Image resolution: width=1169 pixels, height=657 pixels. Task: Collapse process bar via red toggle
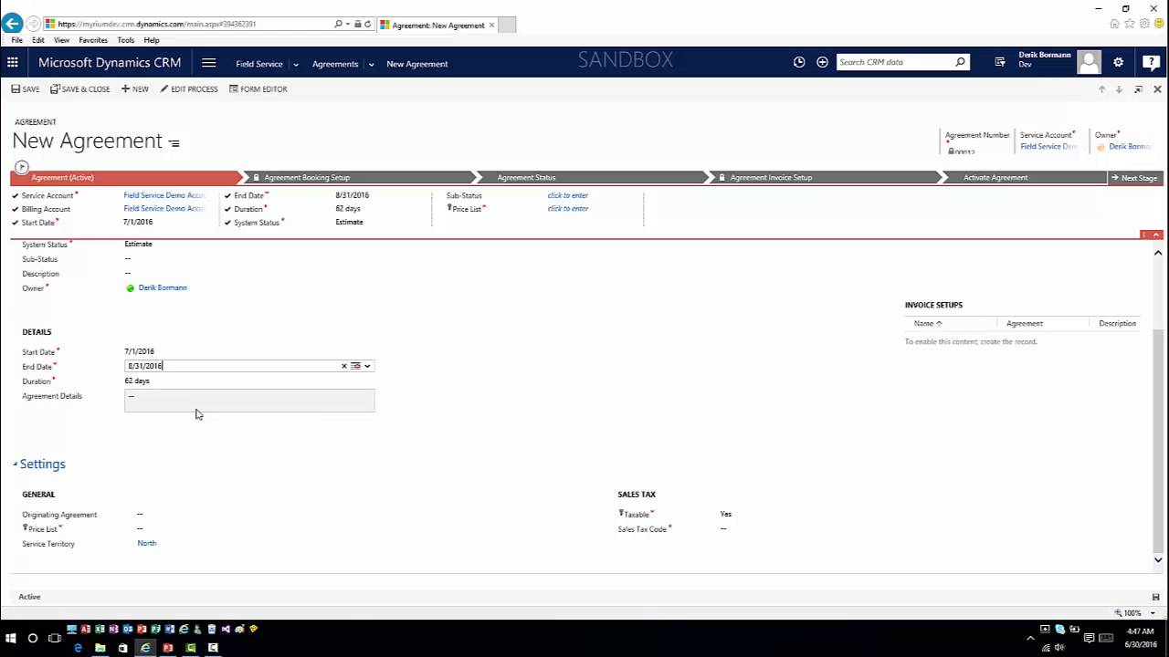coord(1157,235)
